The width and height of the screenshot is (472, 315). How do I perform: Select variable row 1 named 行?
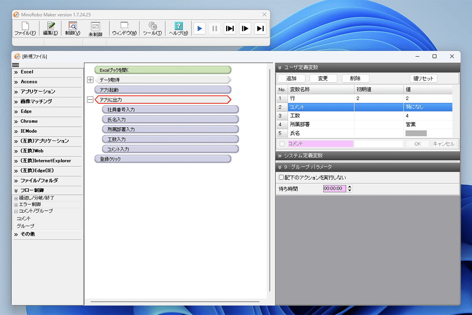coord(365,98)
